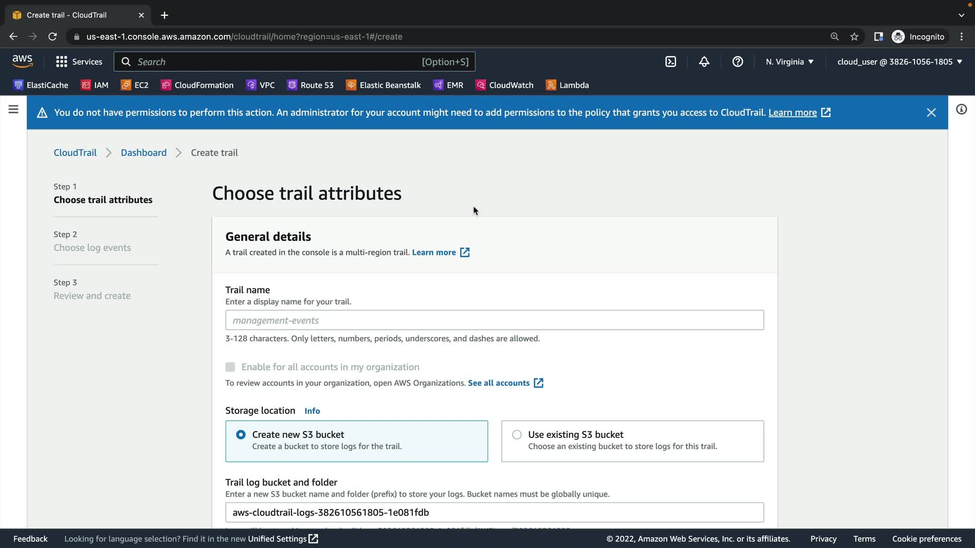
Task: Expand the cloud_user account dropdown
Action: [x=899, y=62]
